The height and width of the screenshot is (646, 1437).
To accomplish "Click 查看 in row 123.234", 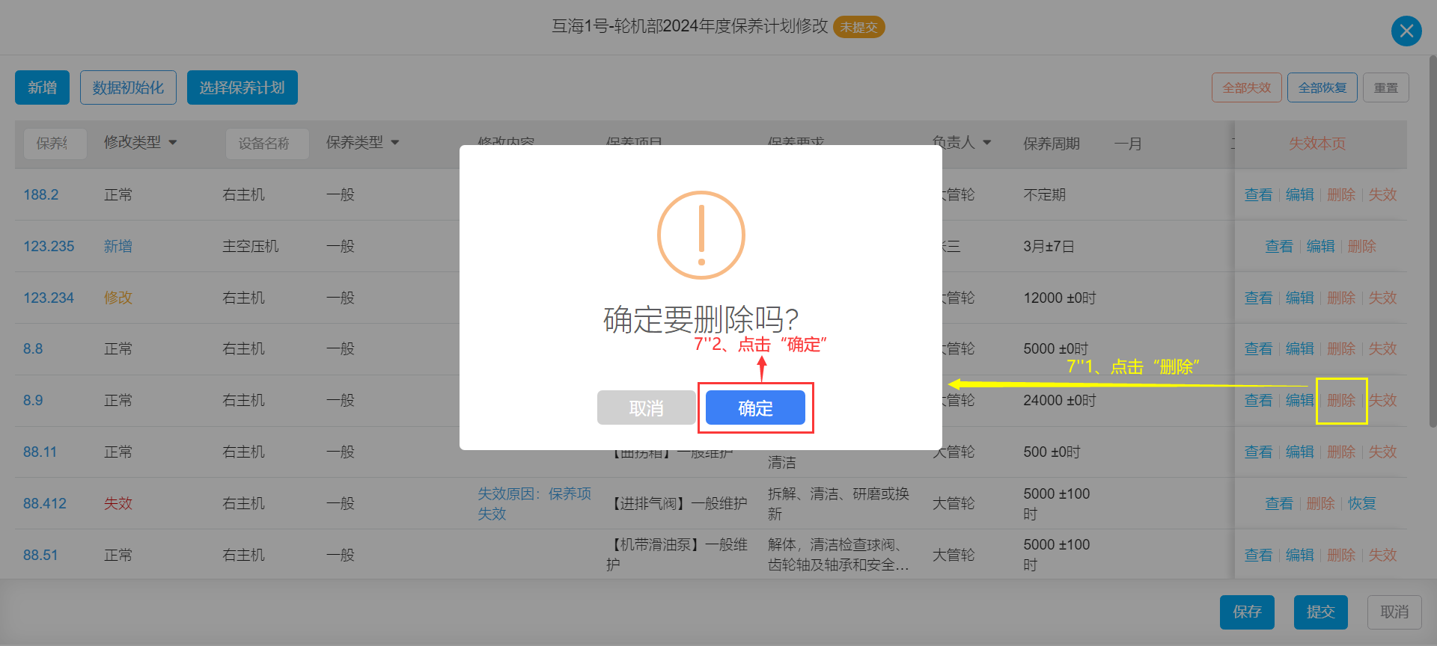I will [1258, 298].
